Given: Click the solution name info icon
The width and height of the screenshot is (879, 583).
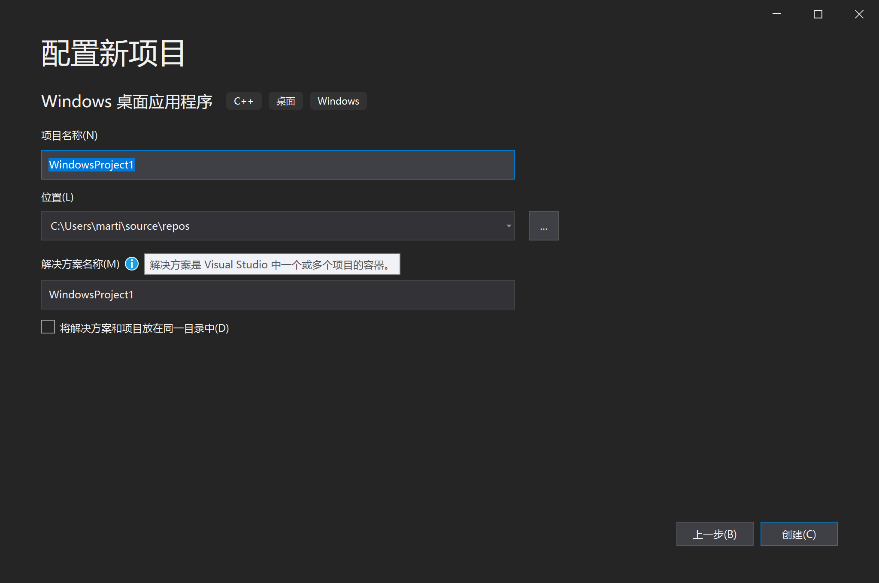Looking at the screenshot, I should click(132, 264).
